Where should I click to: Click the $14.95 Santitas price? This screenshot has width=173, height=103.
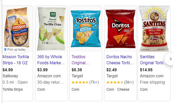click(x=146, y=70)
